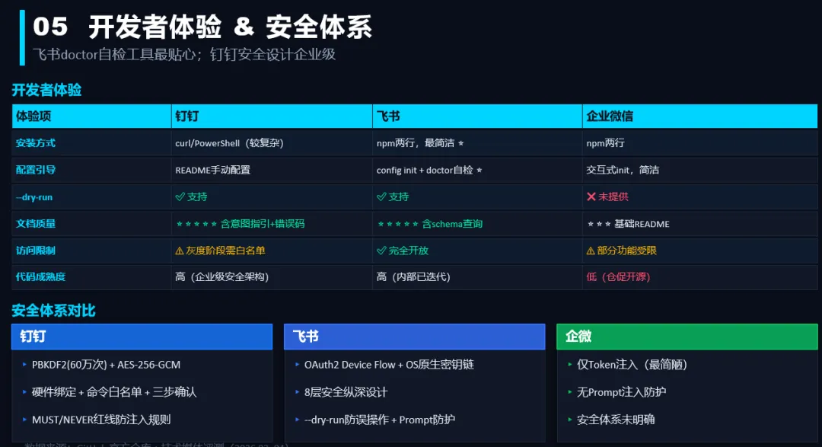Click the 完全开放 text
822x447 pixels.
[x=409, y=251]
